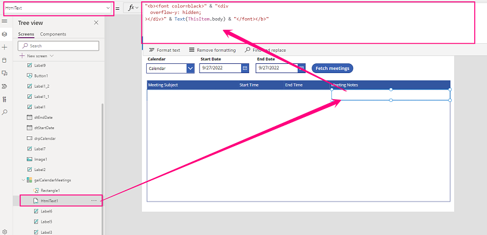Click the End Time column header
The width and height of the screenshot is (487, 235).
pos(294,85)
